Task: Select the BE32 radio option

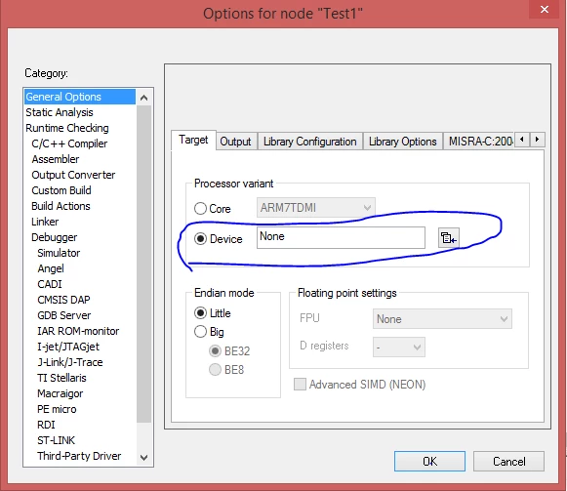Action: [x=215, y=350]
